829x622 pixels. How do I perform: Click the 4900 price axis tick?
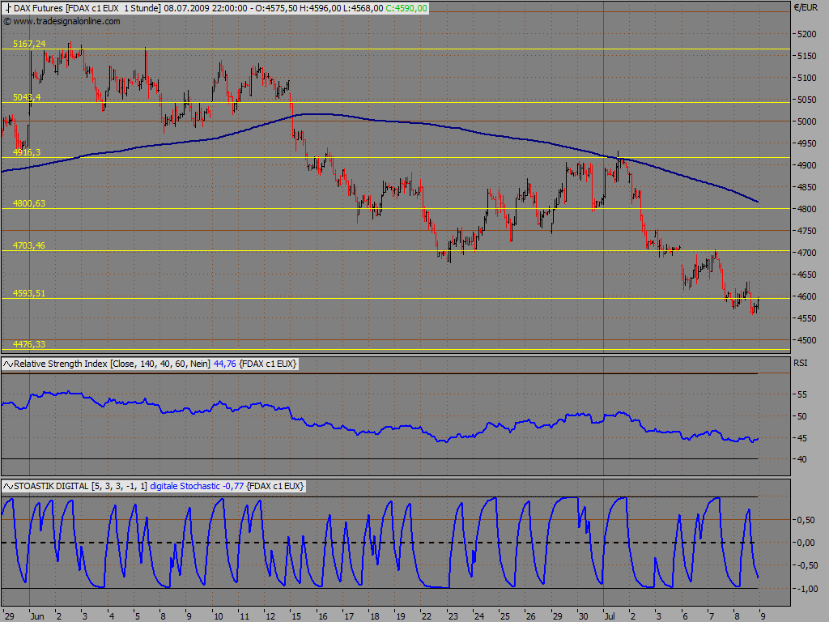tap(807, 165)
